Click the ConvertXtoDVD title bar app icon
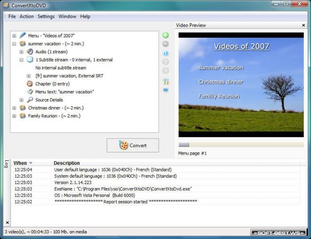Viewport: 311px width, 239px height. pyautogui.click(x=6, y=5)
